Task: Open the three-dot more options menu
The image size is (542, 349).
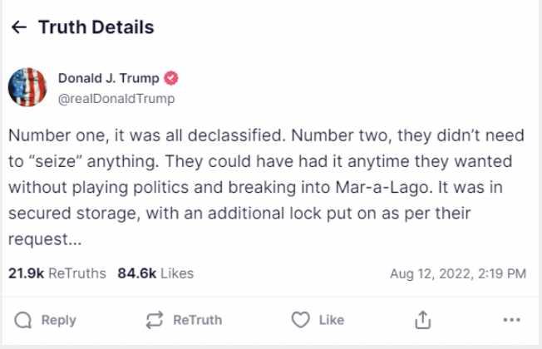Action: click(x=512, y=320)
